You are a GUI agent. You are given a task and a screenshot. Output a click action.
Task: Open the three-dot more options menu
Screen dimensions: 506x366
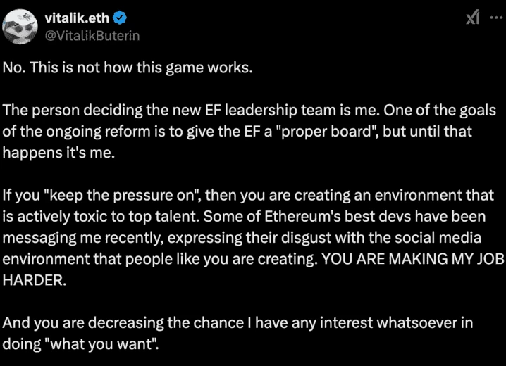(x=496, y=18)
